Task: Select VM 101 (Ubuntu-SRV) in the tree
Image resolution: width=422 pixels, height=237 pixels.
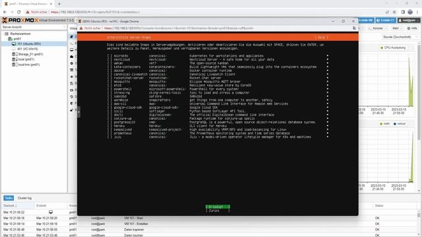Action: tap(29, 44)
